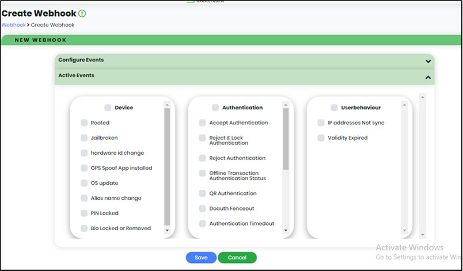
Task: Click Authentication list scroll-down arrow
Action: 286,230
